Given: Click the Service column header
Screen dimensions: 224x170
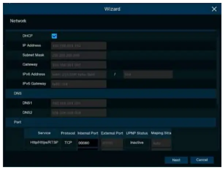Looking at the screenshot, I should coord(44,133).
